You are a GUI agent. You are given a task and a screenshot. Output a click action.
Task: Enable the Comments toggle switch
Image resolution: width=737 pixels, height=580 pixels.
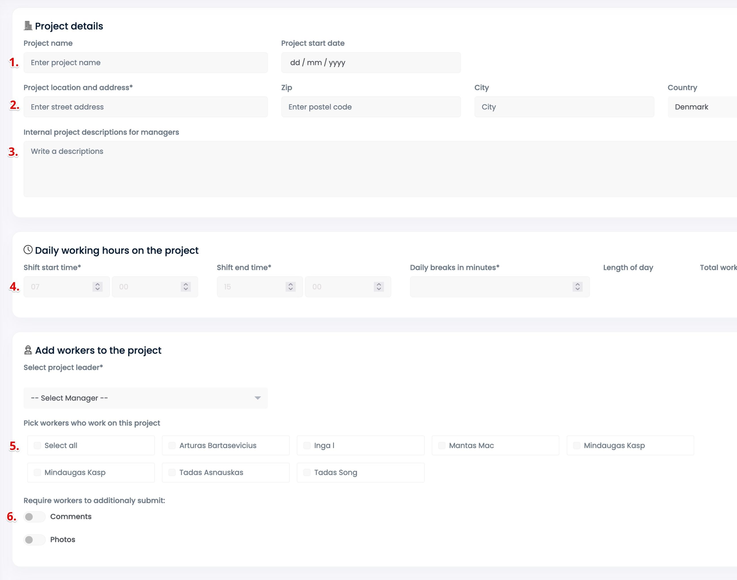click(x=34, y=516)
